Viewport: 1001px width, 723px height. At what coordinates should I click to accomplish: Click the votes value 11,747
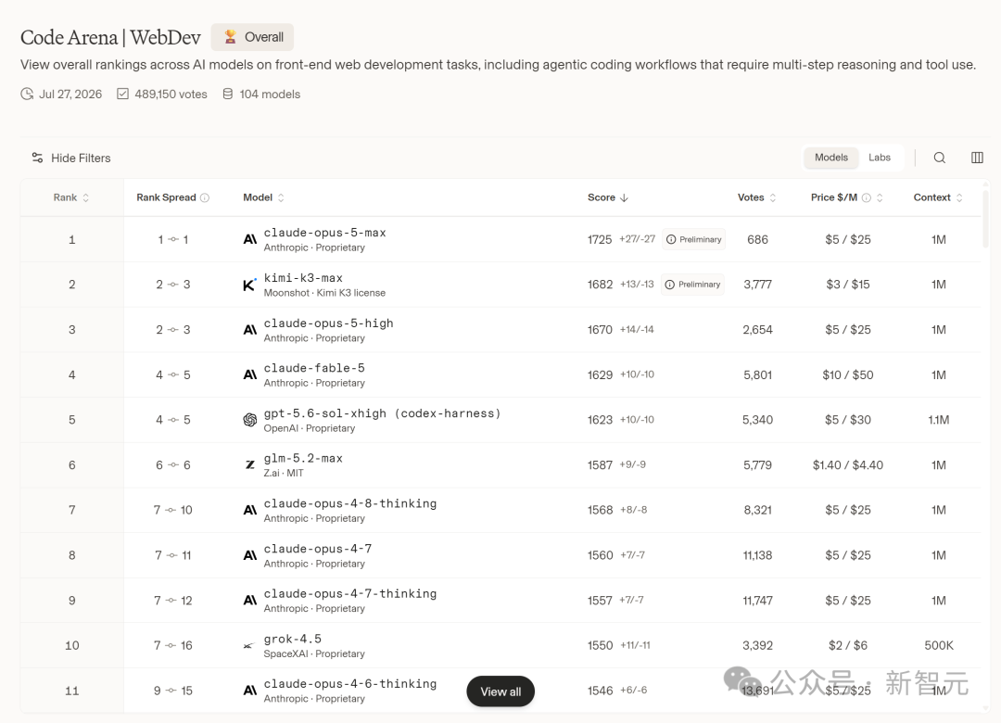[758, 601]
